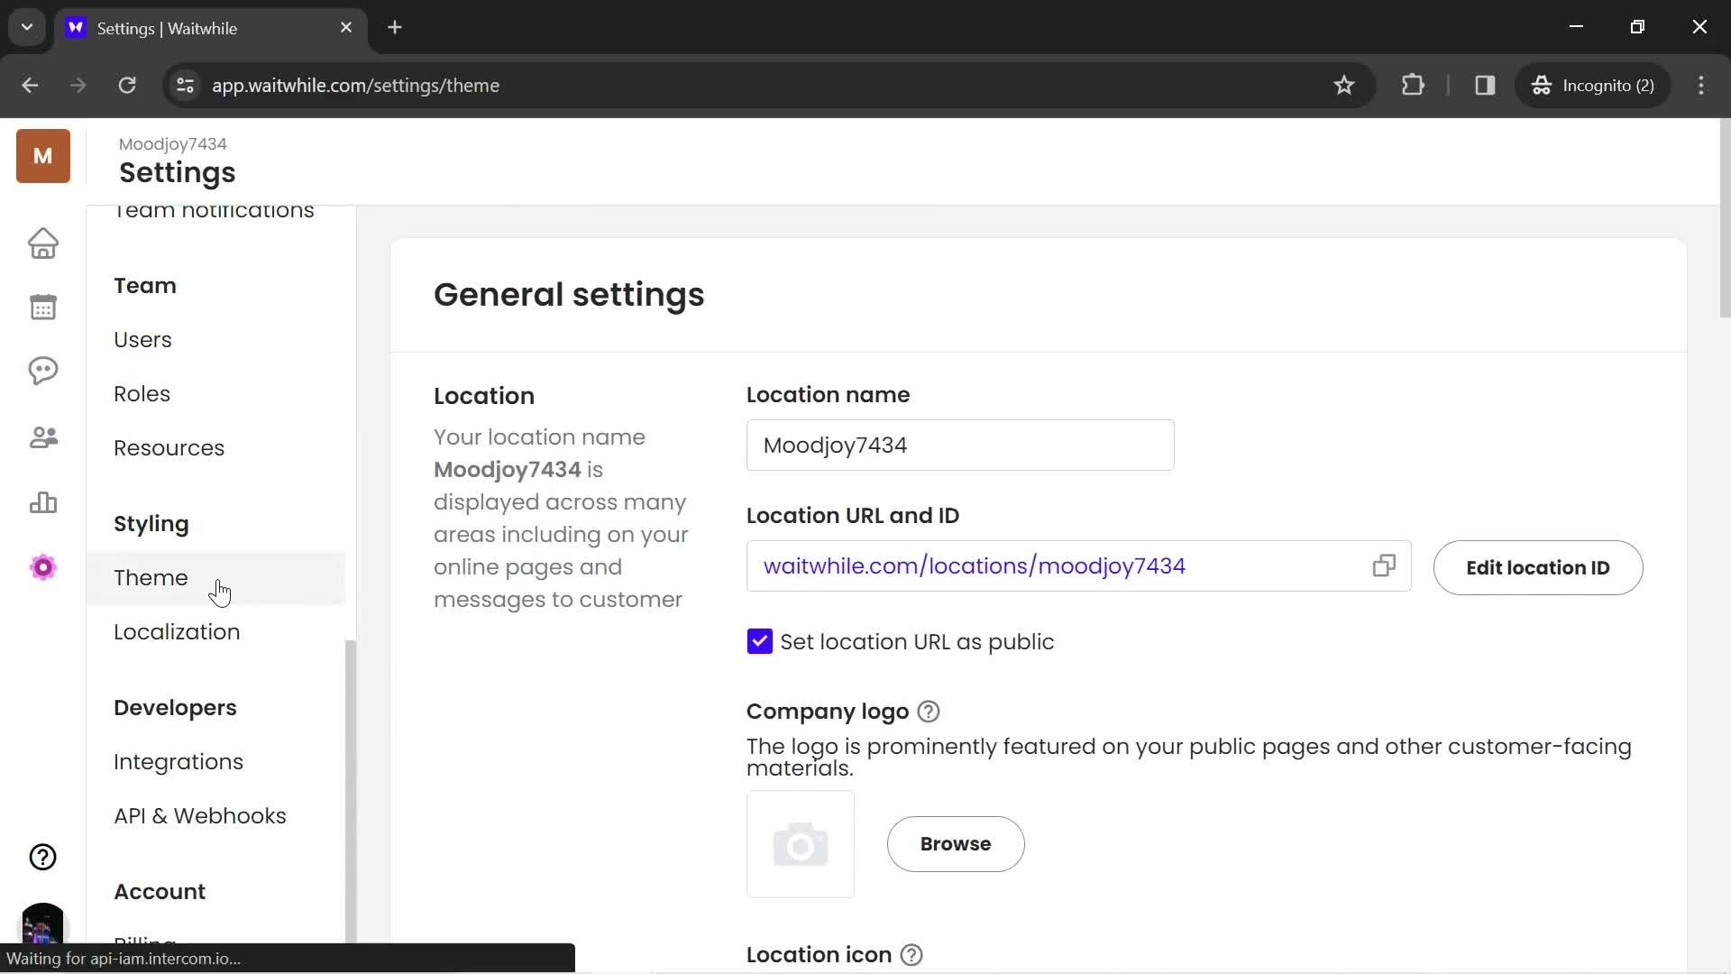Open Integrations settings
Image resolution: width=1731 pixels, height=974 pixels.
pos(179,762)
